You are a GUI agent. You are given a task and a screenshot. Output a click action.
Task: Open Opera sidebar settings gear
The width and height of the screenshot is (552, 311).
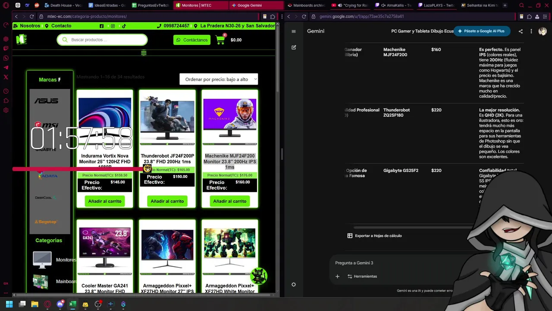(x=6, y=110)
